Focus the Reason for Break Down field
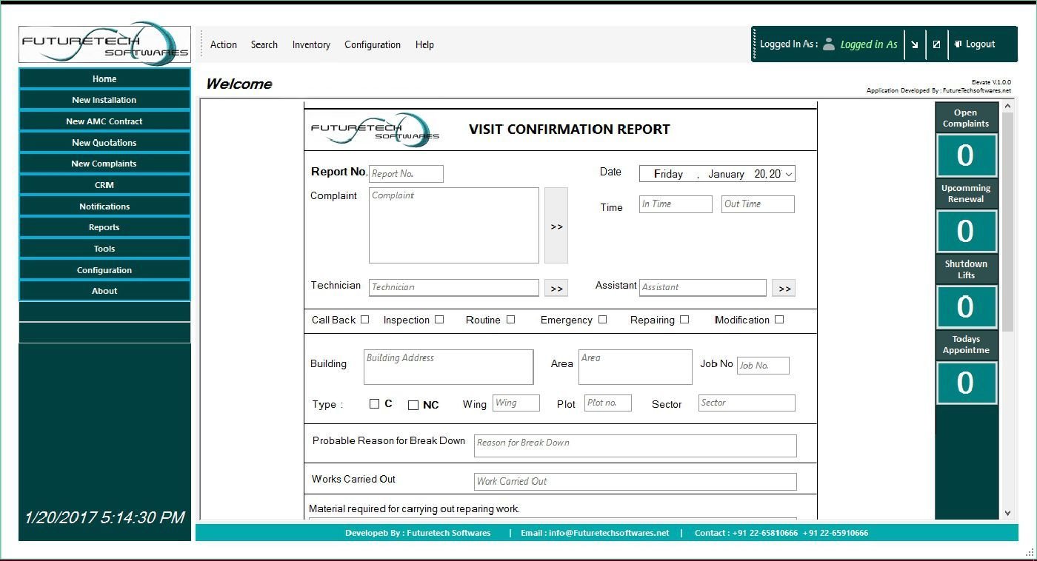Image resolution: width=1037 pixels, height=561 pixels. [636, 446]
